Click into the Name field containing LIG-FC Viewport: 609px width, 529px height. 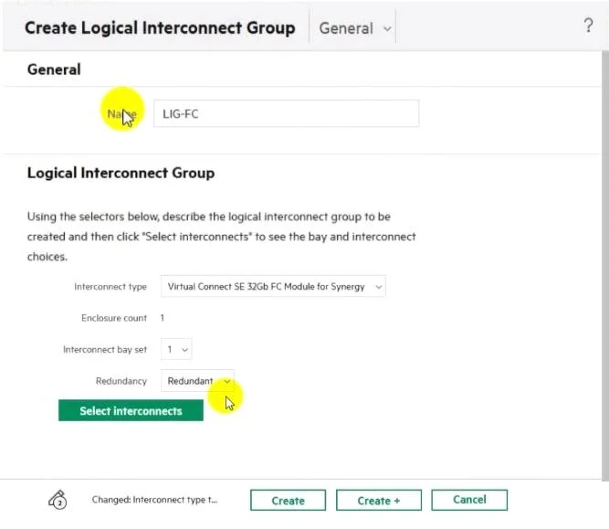click(287, 113)
